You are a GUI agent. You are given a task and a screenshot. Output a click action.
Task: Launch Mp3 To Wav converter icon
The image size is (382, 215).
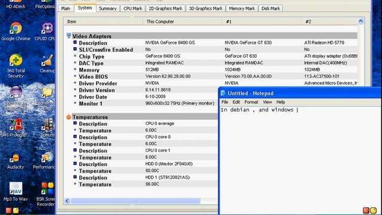click(16, 192)
